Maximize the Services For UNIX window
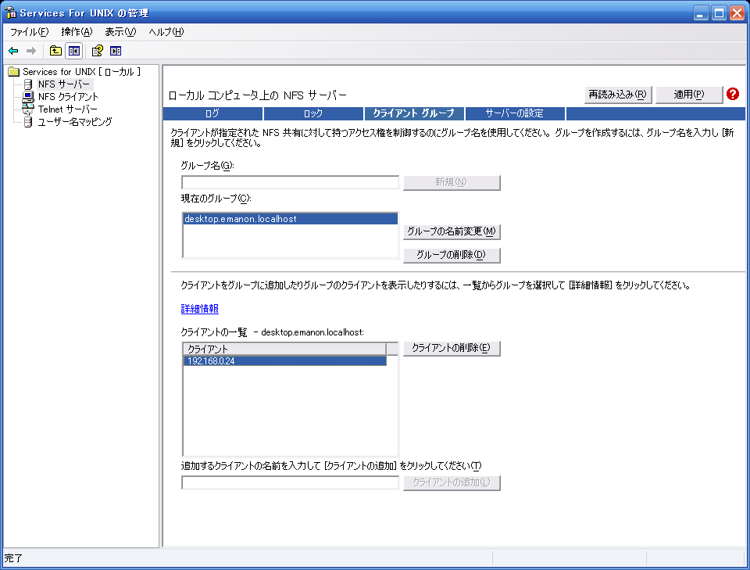This screenshot has width=750, height=570. [x=719, y=13]
